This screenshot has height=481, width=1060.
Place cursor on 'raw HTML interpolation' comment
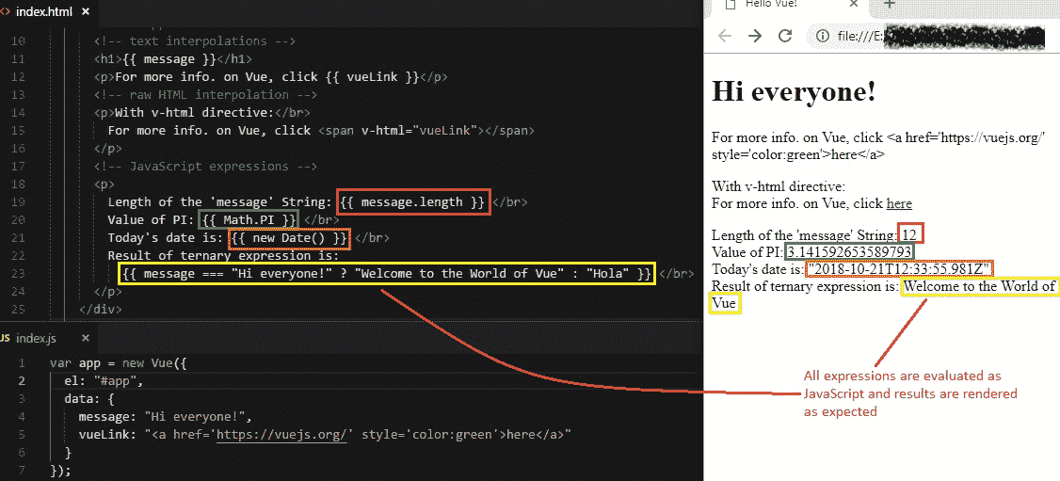206,94
